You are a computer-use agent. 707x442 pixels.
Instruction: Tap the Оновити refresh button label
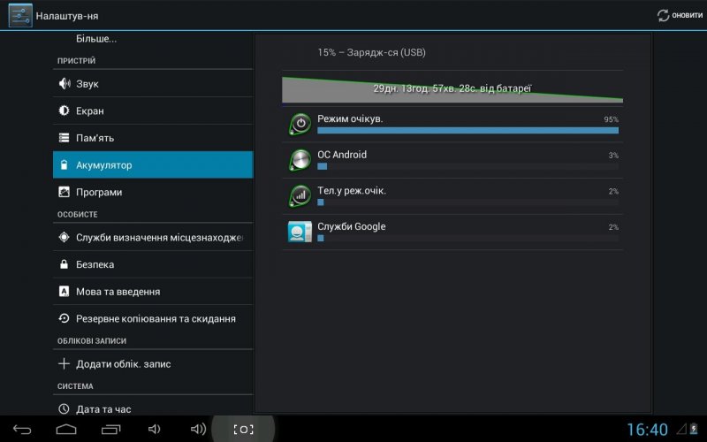click(688, 15)
